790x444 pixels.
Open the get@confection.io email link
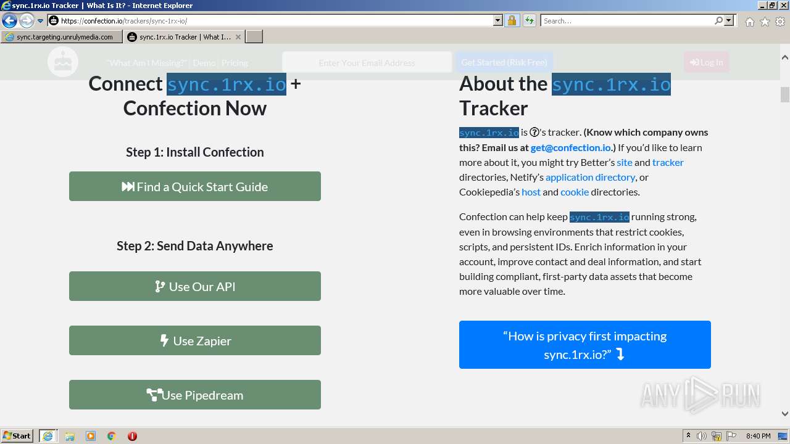click(570, 147)
